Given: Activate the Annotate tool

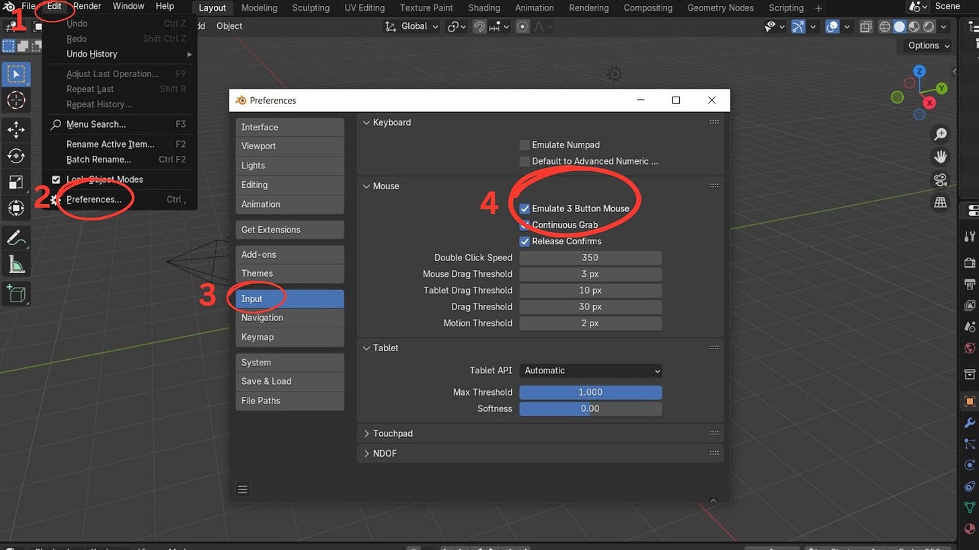Looking at the screenshot, I should tap(16, 238).
